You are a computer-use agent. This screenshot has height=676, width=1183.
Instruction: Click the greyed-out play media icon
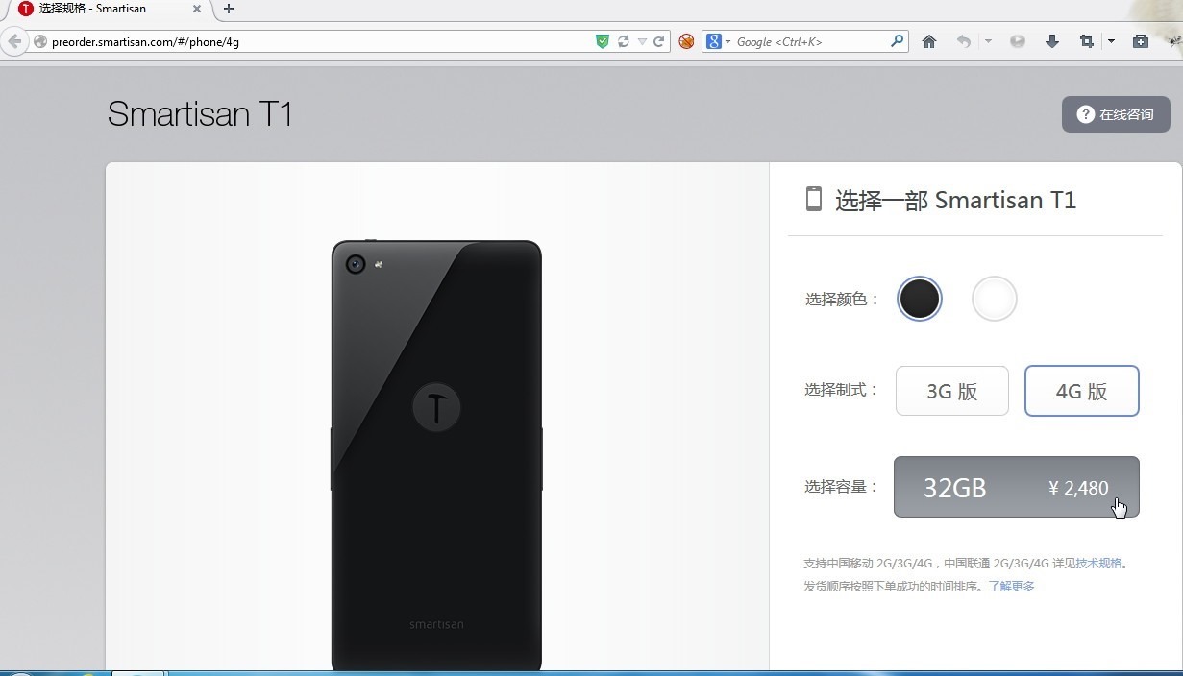point(1017,41)
